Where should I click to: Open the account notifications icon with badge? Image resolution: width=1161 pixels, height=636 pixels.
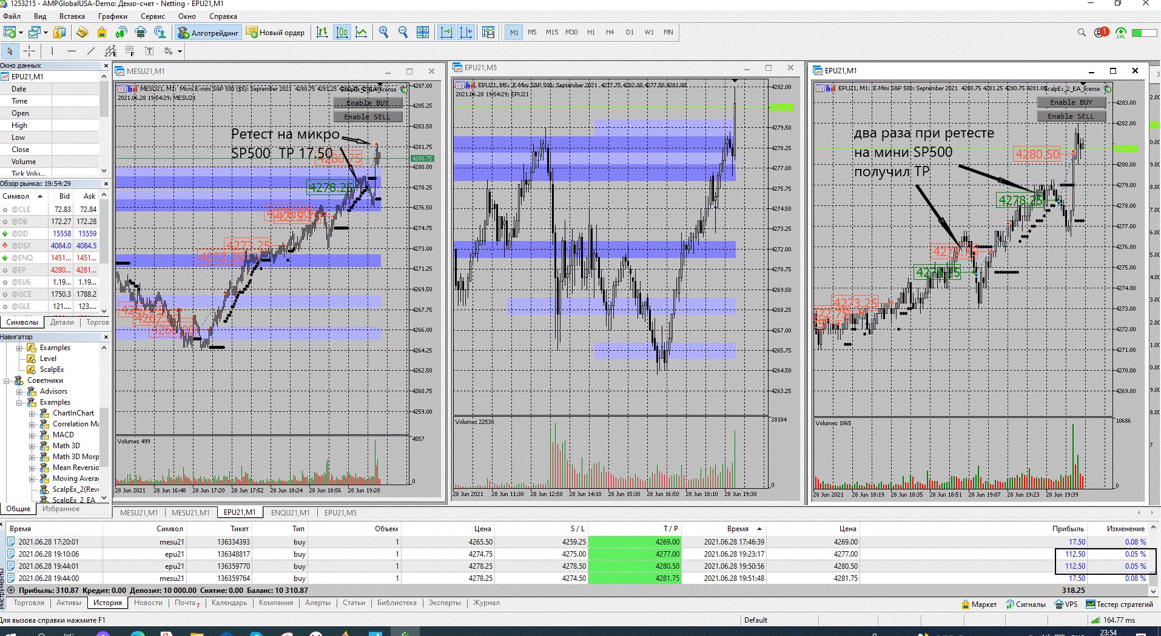pos(1101,32)
